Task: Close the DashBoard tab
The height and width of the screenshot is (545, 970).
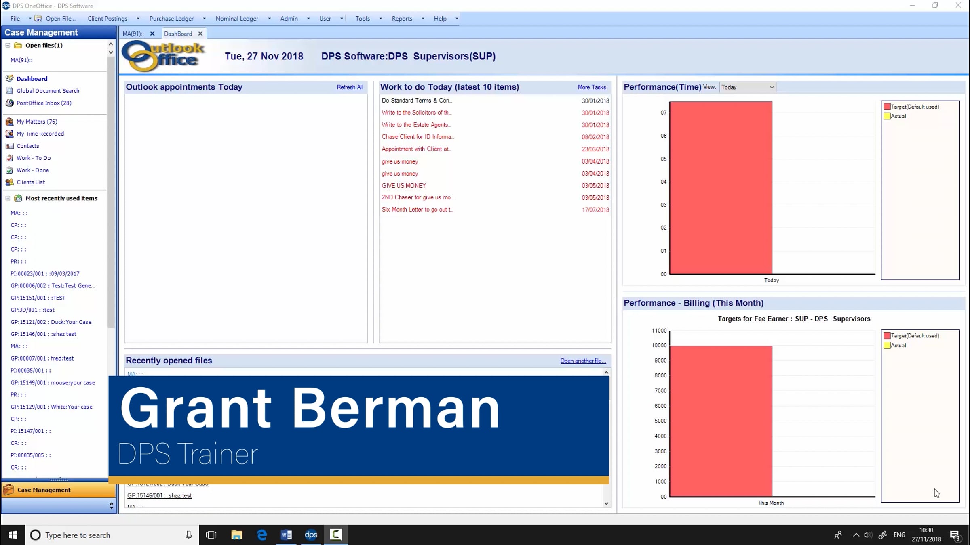Action: [200, 34]
